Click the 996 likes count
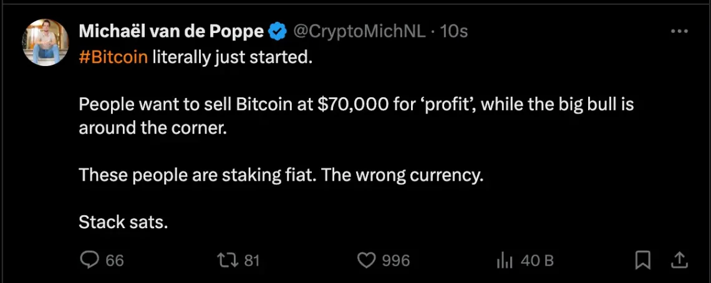The width and height of the screenshot is (711, 283). coord(396,260)
